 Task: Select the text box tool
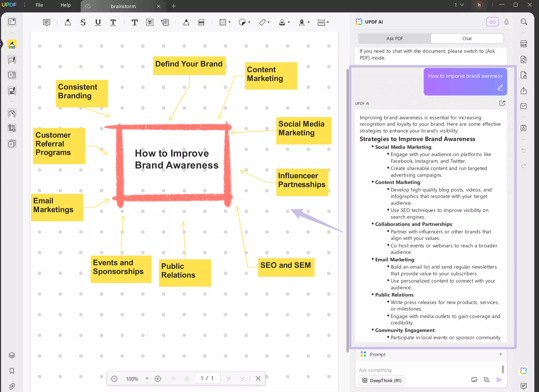click(x=150, y=23)
